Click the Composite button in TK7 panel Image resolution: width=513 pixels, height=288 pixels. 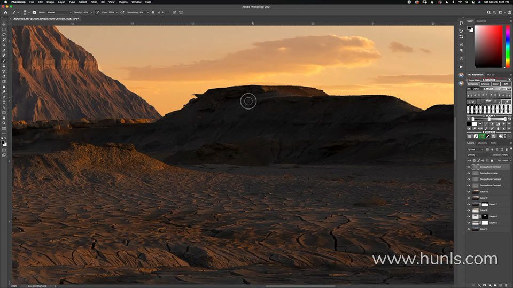click(x=473, y=84)
